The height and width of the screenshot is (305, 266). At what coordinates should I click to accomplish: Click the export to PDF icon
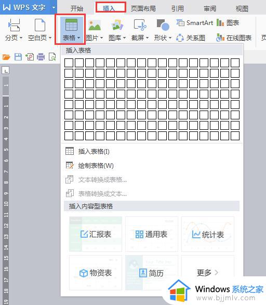(30, 57)
